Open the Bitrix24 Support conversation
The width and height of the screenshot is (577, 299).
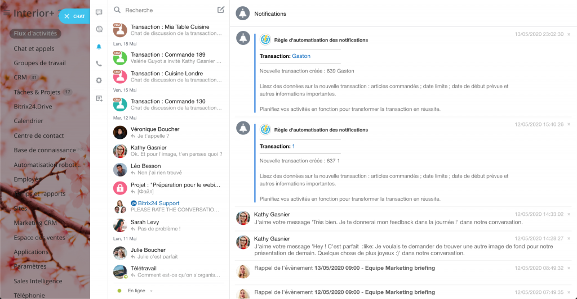coord(155,203)
